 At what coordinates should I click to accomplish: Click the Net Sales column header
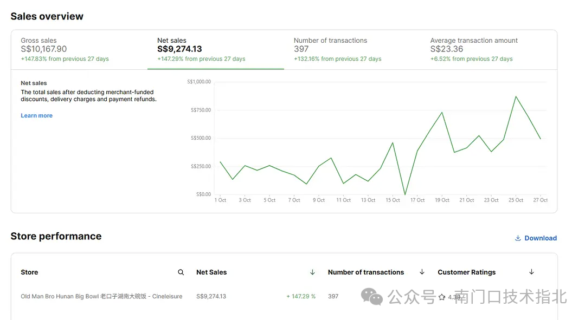(211, 272)
